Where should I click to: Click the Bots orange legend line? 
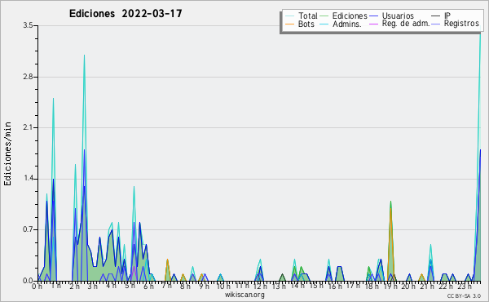[289, 24]
